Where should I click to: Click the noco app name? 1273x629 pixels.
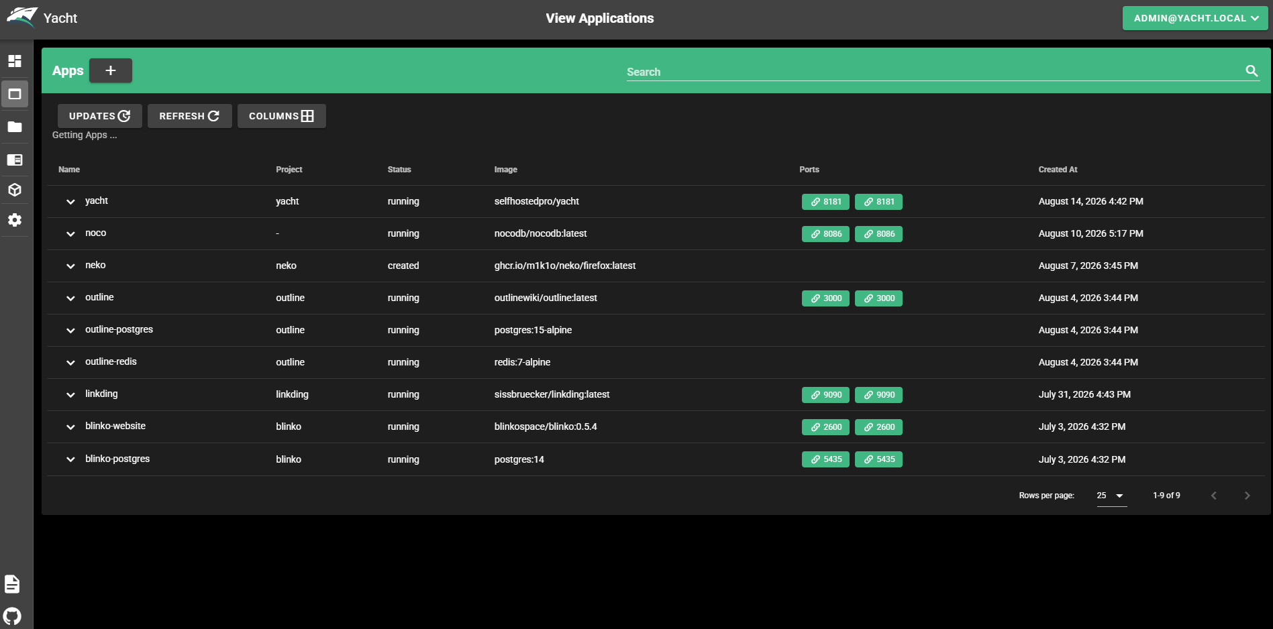[x=95, y=233]
